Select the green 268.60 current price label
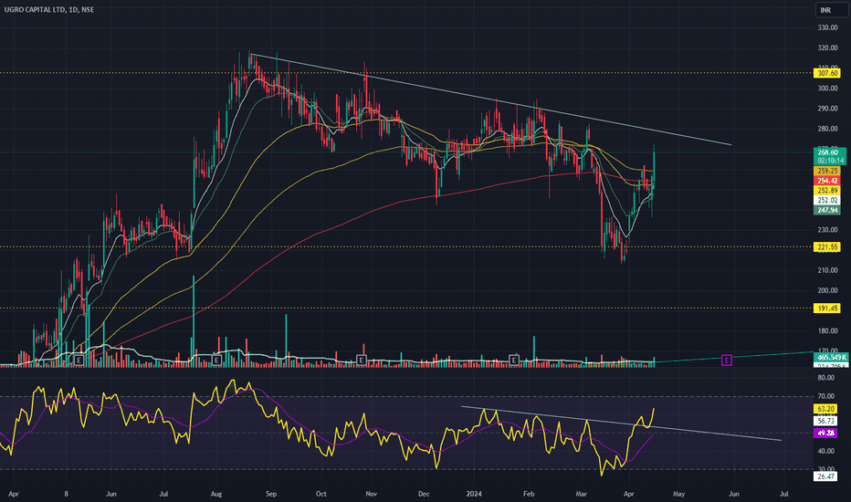The image size is (851, 502). (x=827, y=152)
